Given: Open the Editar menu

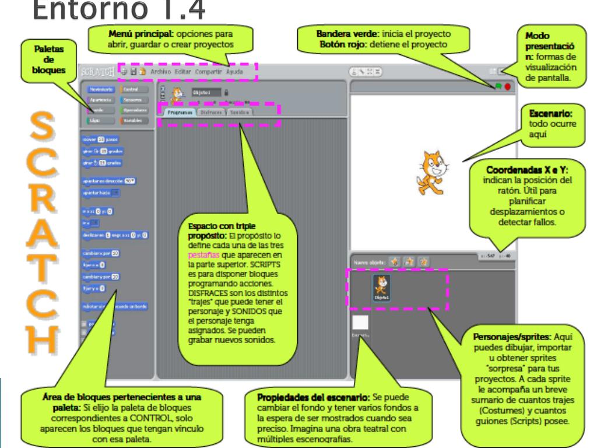Looking at the screenshot, I should (182, 72).
